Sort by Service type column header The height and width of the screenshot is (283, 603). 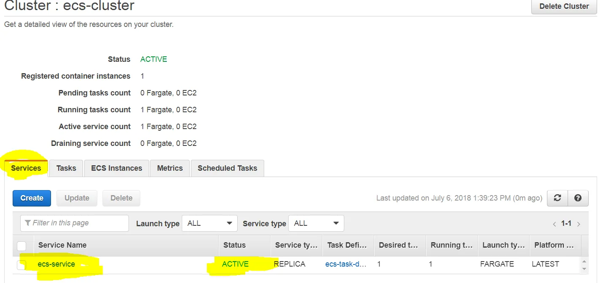pos(296,245)
